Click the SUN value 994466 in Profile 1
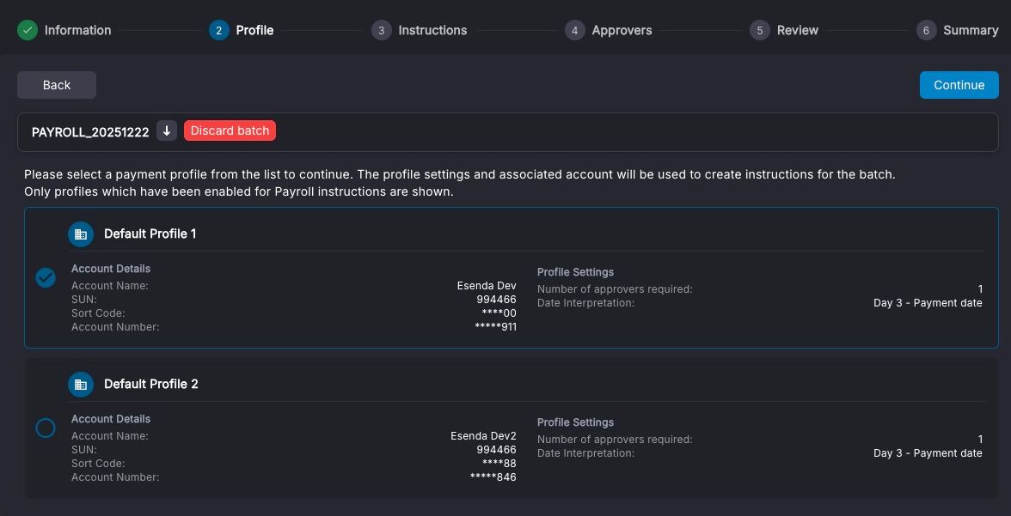The height and width of the screenshot is (516, 1011). click(x=497, y=300)
